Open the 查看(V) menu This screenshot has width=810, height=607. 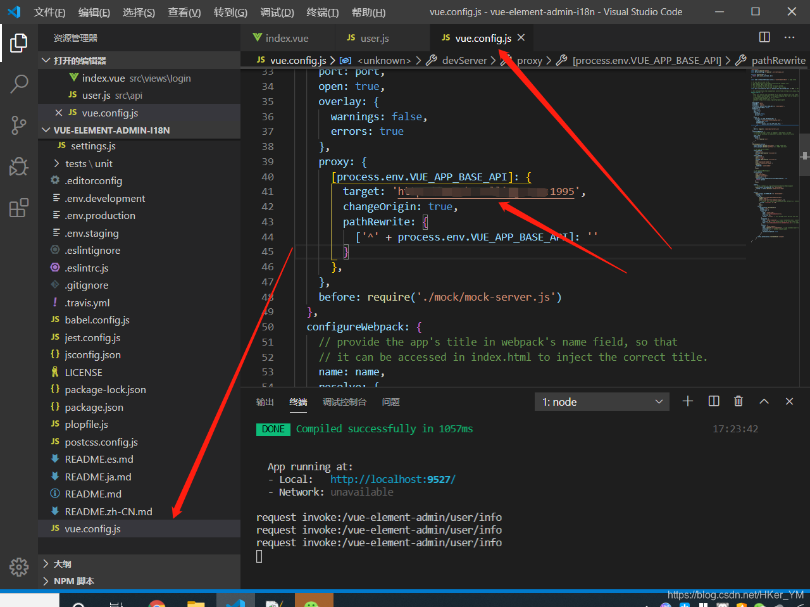[184, 12]
